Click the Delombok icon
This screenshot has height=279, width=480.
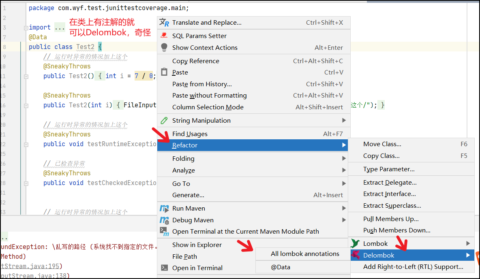(x=355, y=255)
